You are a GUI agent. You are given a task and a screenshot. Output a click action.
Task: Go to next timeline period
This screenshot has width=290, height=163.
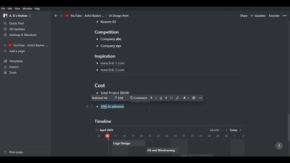coord(241,130)
